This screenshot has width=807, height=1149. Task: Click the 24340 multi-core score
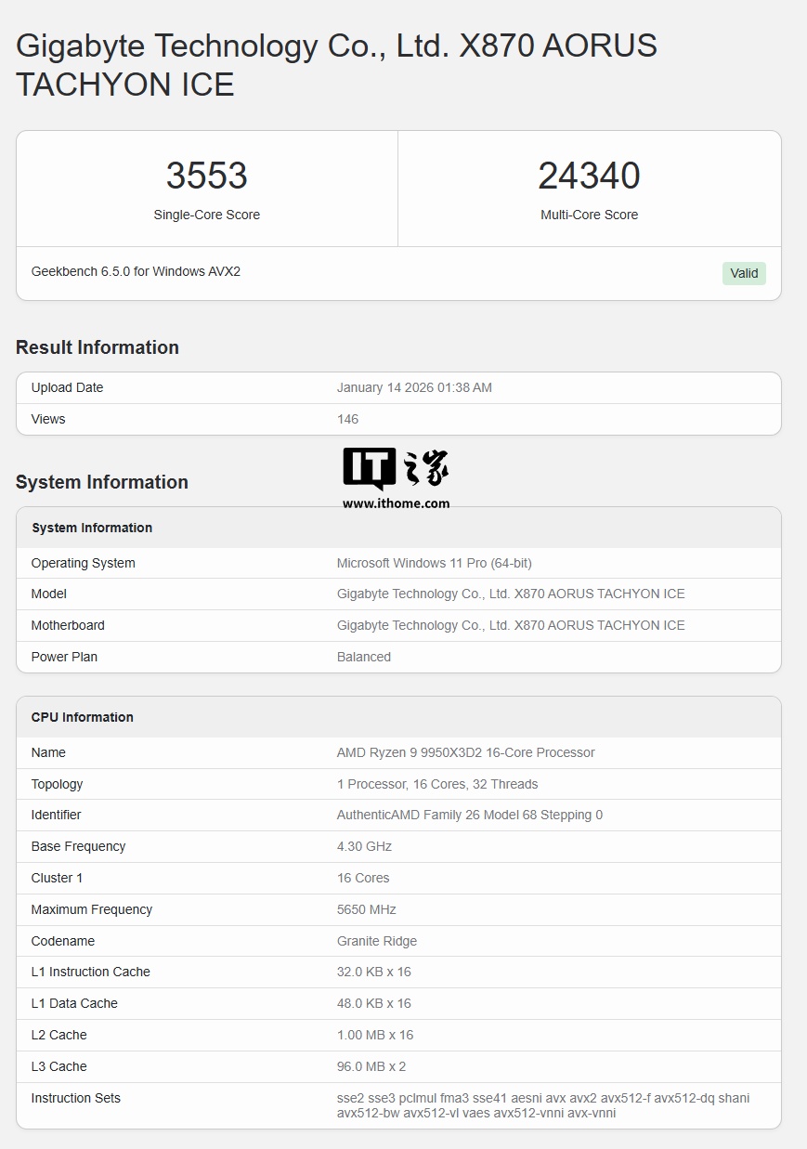(x=589, y=176)
